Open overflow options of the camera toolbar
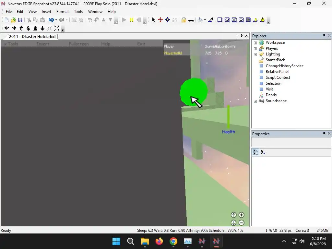 point(63,29)
